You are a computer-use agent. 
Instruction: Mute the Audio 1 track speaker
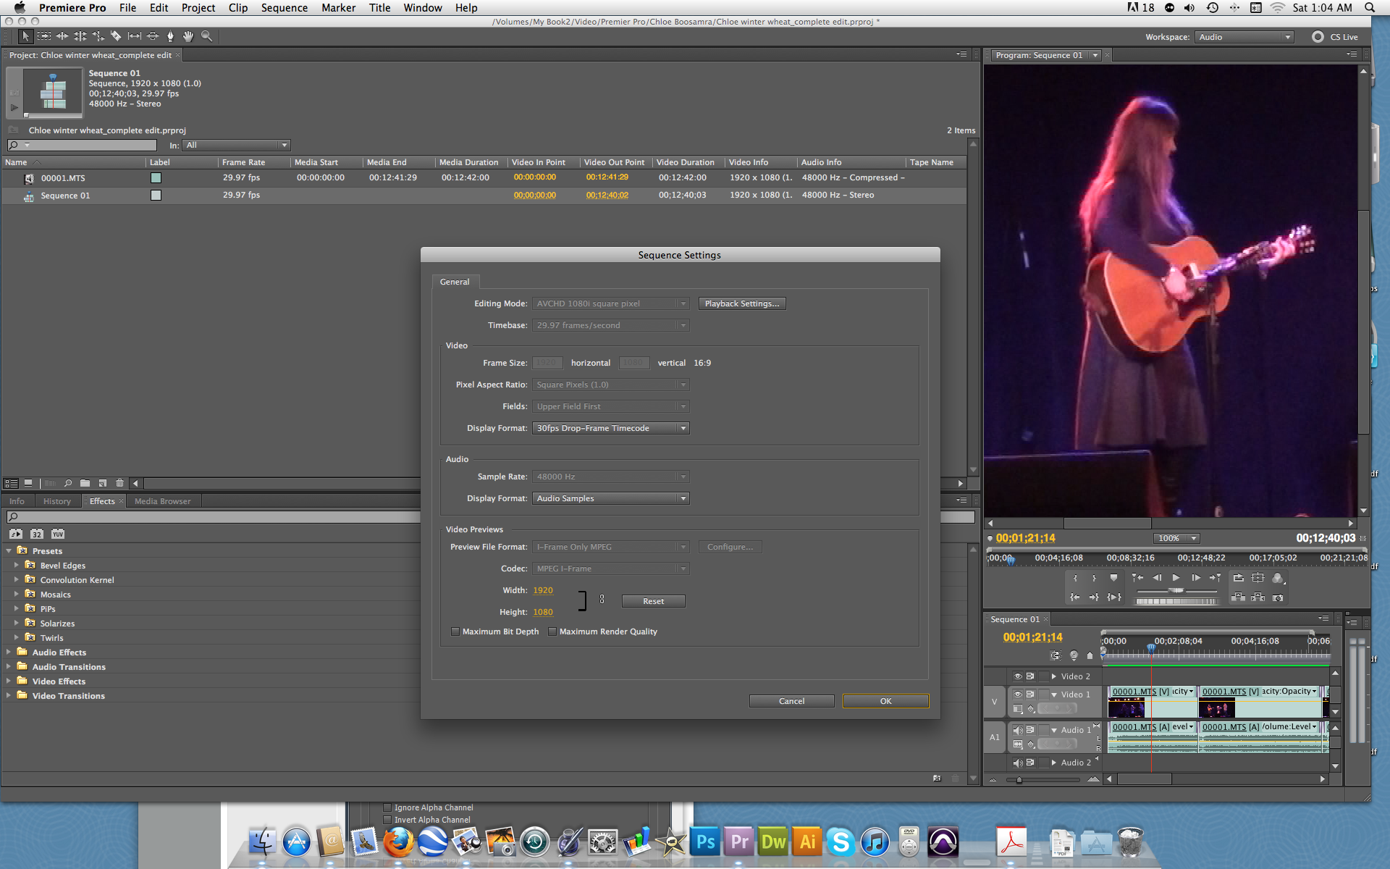pyautogui.click(x=1018, y=730)
